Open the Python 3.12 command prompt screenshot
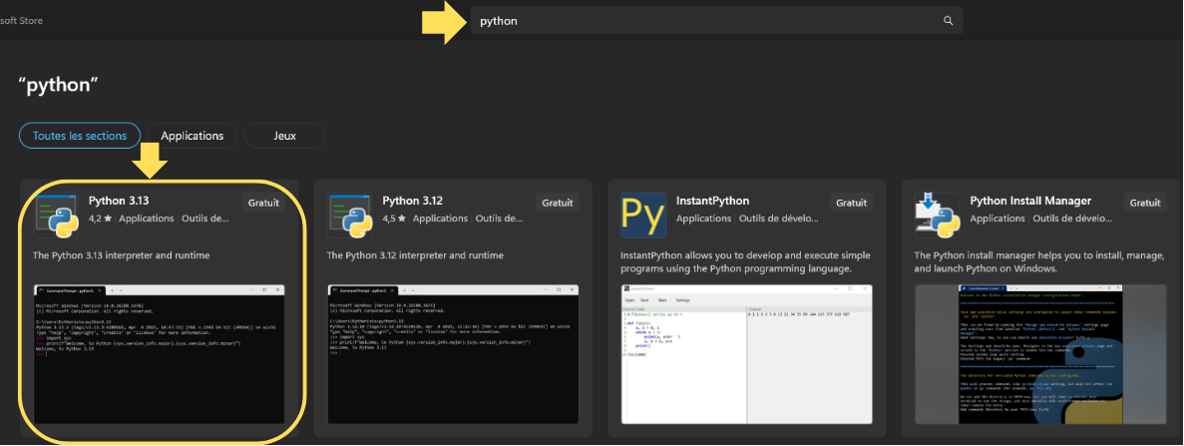 point(453,354)
